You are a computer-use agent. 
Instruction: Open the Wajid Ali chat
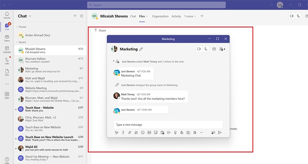pyautogui.click(x=50, y=148)
